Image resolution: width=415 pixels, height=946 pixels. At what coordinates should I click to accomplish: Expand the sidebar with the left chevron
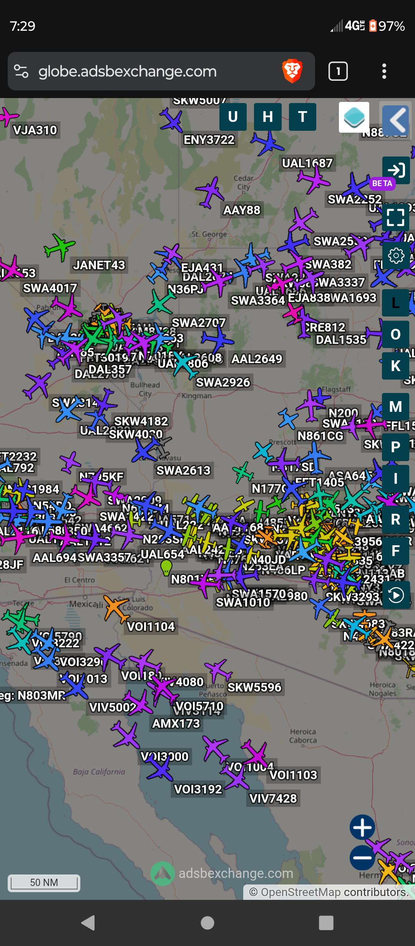tap(395, 120)
